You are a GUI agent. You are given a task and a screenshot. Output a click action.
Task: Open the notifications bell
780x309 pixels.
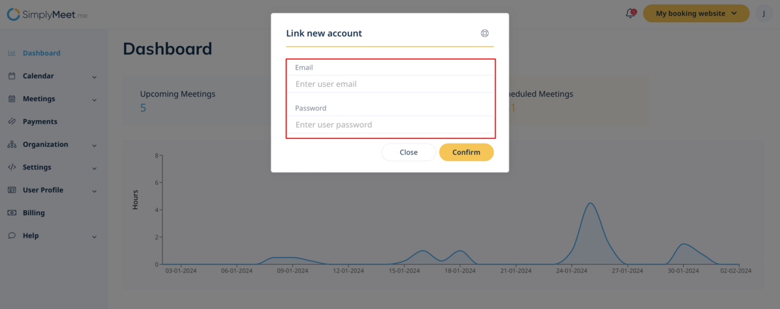[630, 13]
